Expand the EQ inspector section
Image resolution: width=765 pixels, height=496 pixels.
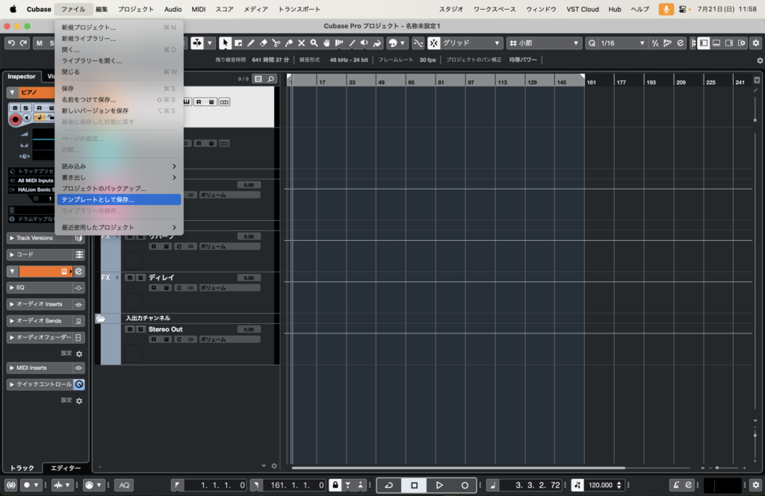(x=11, y=287)
